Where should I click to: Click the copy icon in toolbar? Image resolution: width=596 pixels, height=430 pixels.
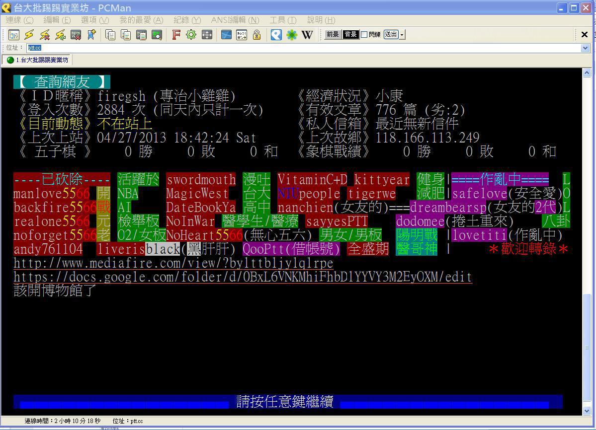point(110,35)
